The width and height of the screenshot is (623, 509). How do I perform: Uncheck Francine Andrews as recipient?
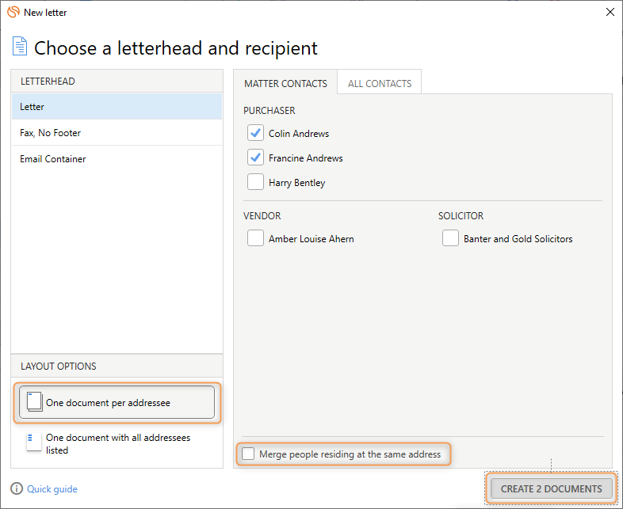255,158
